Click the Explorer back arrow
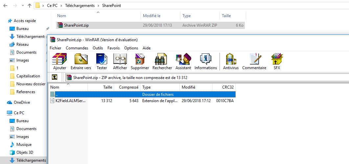 [5, 6]
